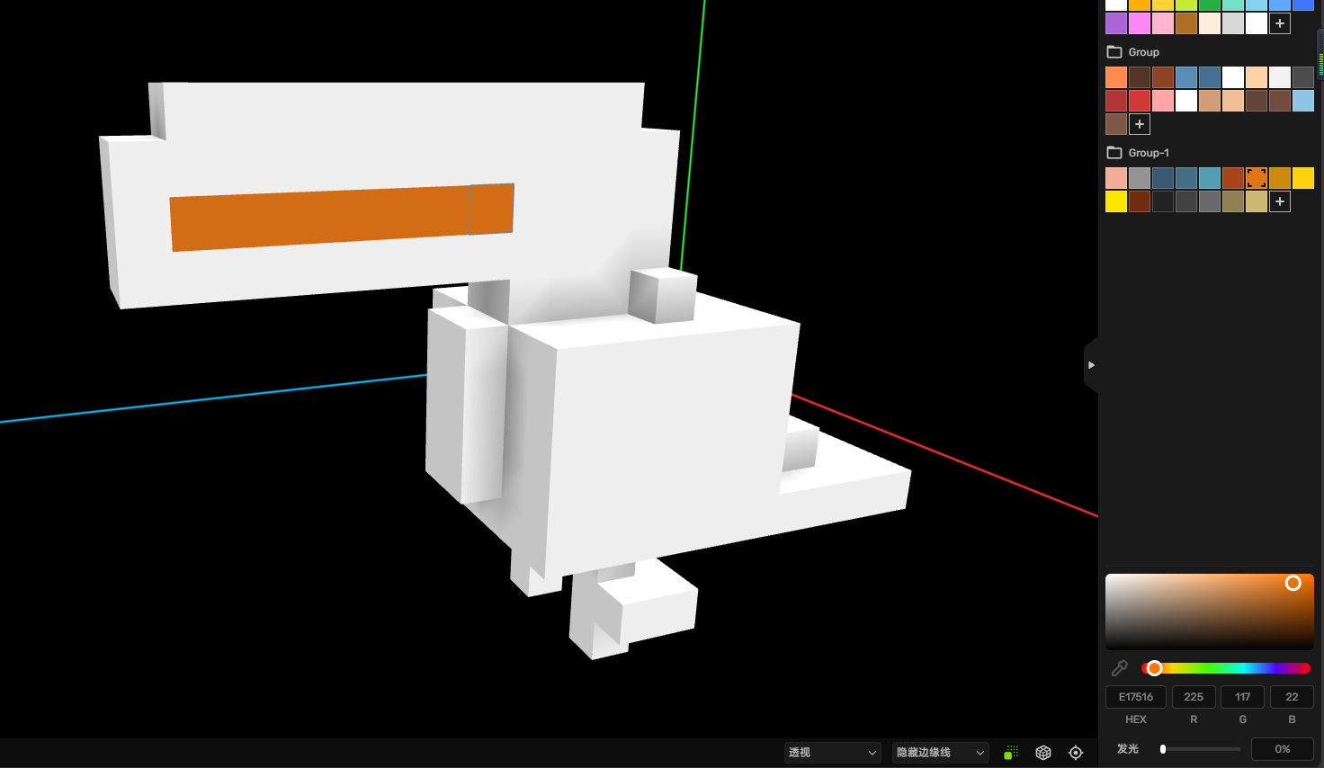The image size is (1324, 768).
Task: Click the wireframe cube view icon
Action: [1043, 753]
